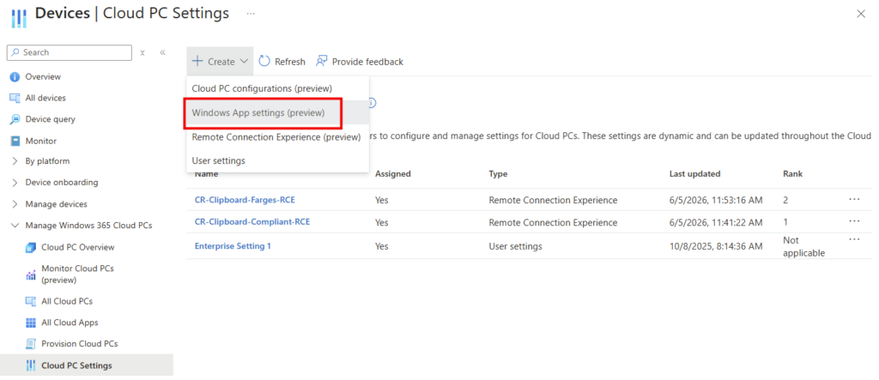Click User settings type cell of Enterprise Setting 1
Image resolution: width=879 pixels, height=380 pixels.
click(515, 246)
